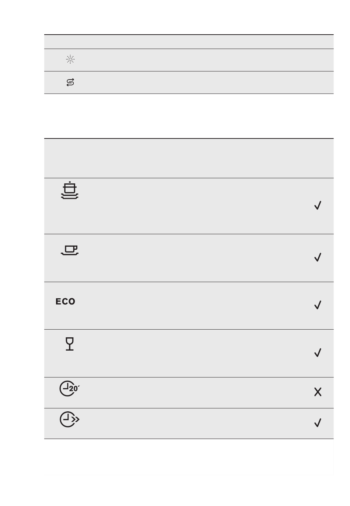
Task: Pick the 20-minute clock programme icon
Action: (x=70, y=389)
